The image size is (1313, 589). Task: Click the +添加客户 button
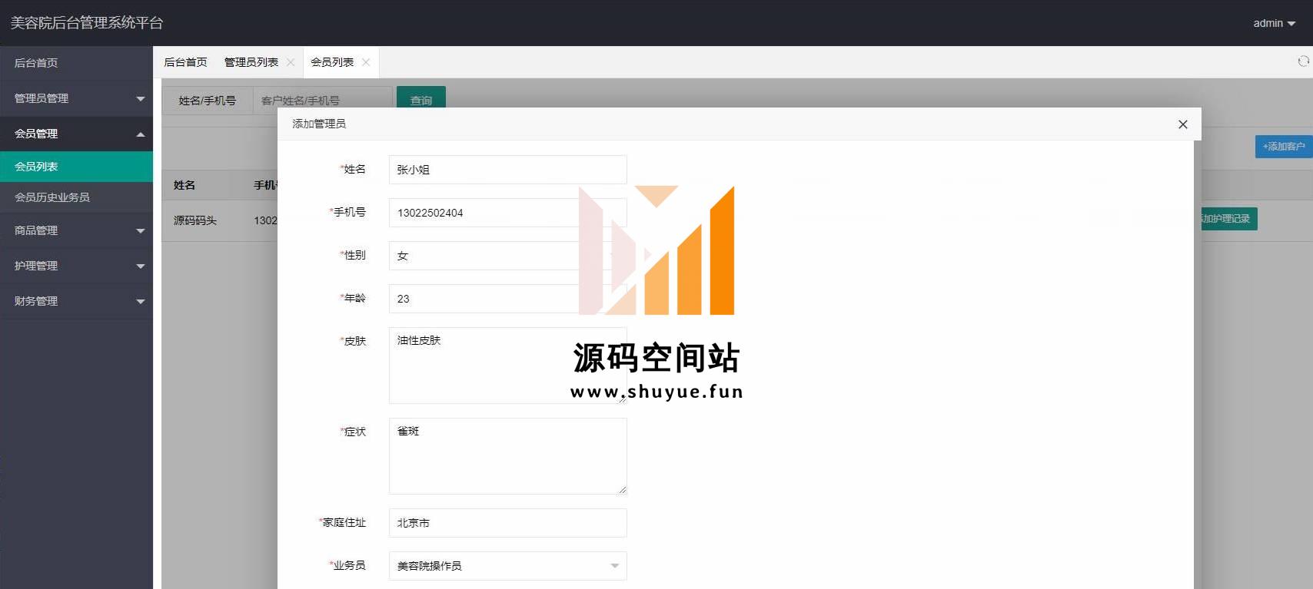[1283, 146]
